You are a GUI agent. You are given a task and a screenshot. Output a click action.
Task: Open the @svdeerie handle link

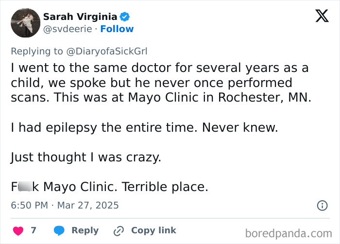tap(68, 29)
